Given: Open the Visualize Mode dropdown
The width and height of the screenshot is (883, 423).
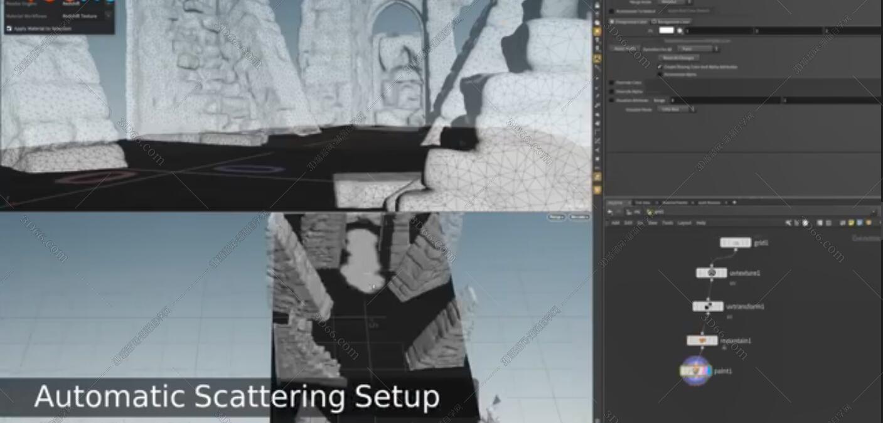Looking at the screenshot, I should point(677,109).
